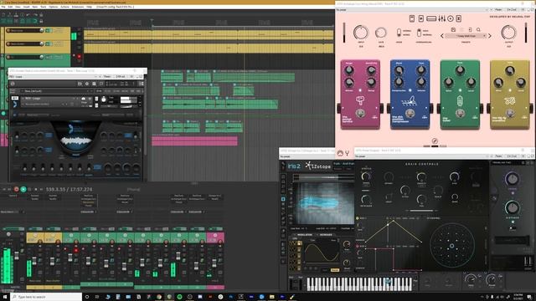Click the Param button in the amp FX window
536x301 pixels.
click(499, 10)
